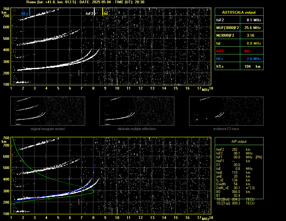The height and width of the screenshot is (221, 286).
Task: Open the original ionogram resized thumbnail
Action: pyautogui.click(x=48, y=111)
